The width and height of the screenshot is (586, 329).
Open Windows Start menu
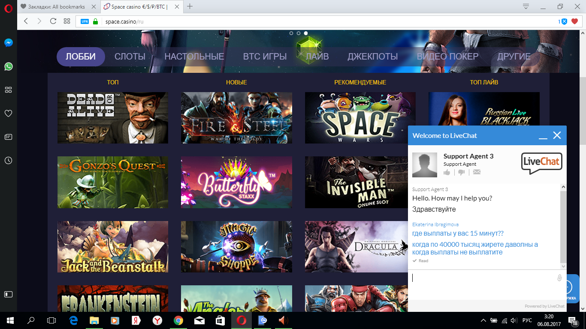[10, 320]
